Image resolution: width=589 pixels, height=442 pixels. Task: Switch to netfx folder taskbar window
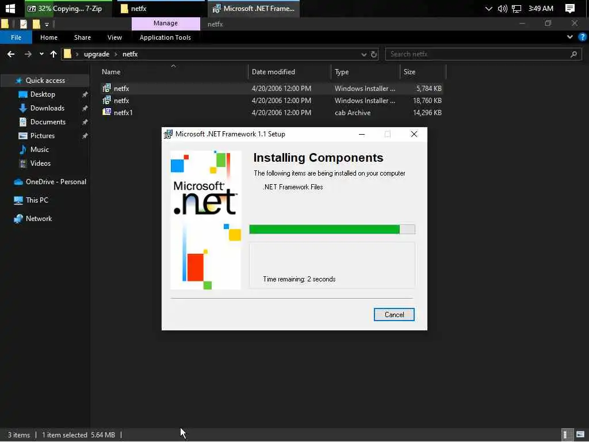coord(160,8)
